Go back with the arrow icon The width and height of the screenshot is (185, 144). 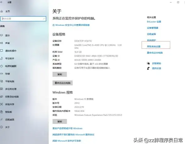coord(1,2)
